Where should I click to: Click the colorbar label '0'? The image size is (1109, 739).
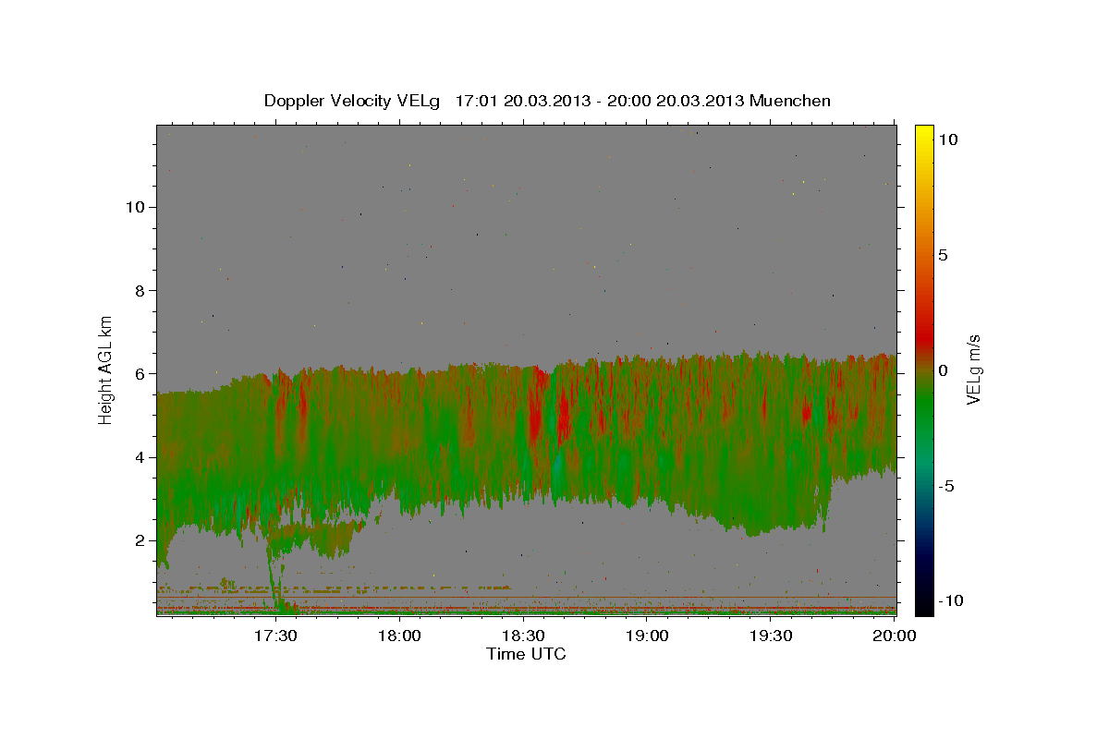943,369
